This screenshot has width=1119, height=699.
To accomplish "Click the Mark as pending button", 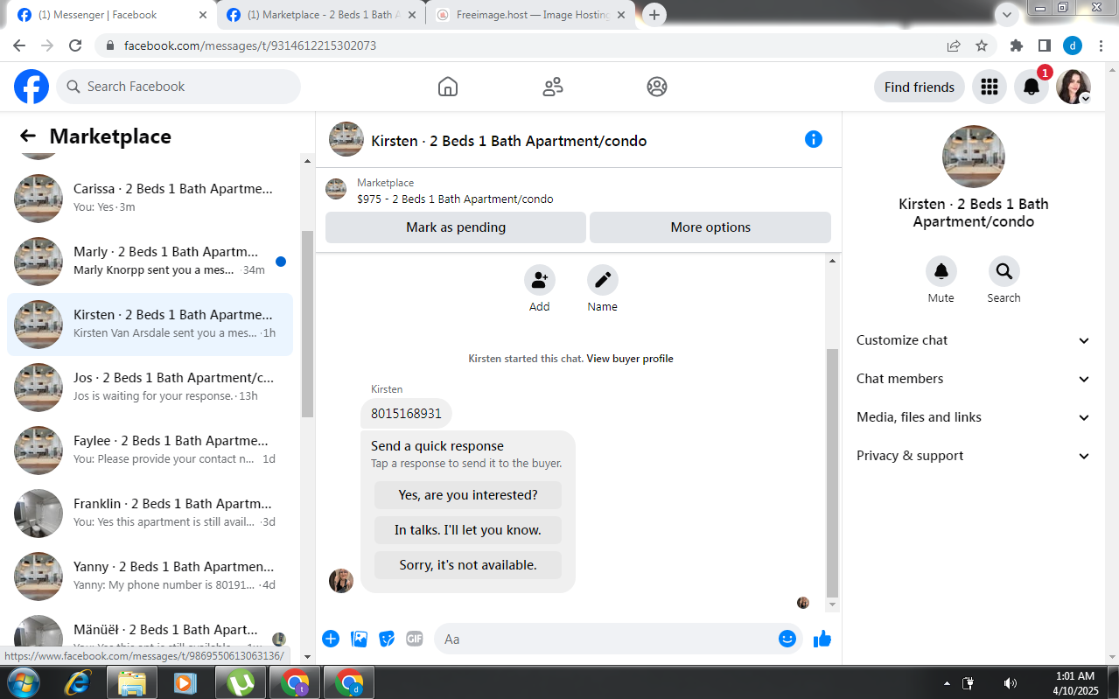I will coord(456,227).
